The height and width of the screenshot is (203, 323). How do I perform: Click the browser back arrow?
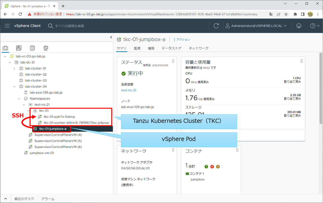(5, 14)
